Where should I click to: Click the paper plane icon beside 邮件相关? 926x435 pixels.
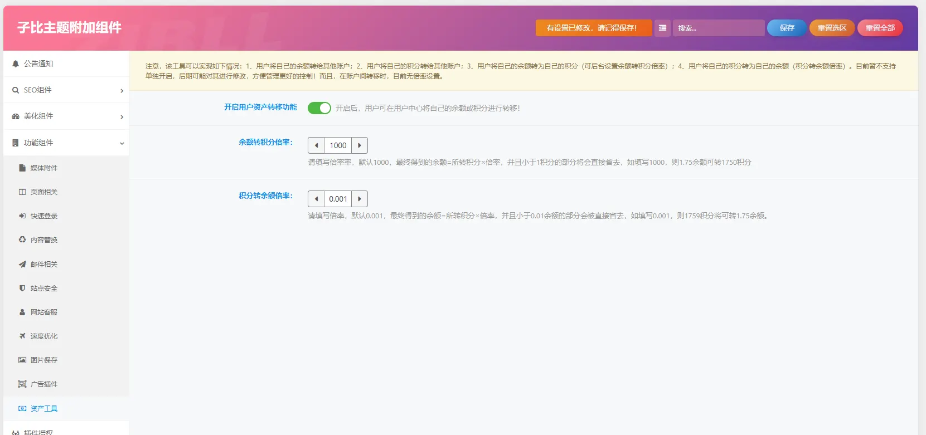pyautogui.click(x=22, y=264)
